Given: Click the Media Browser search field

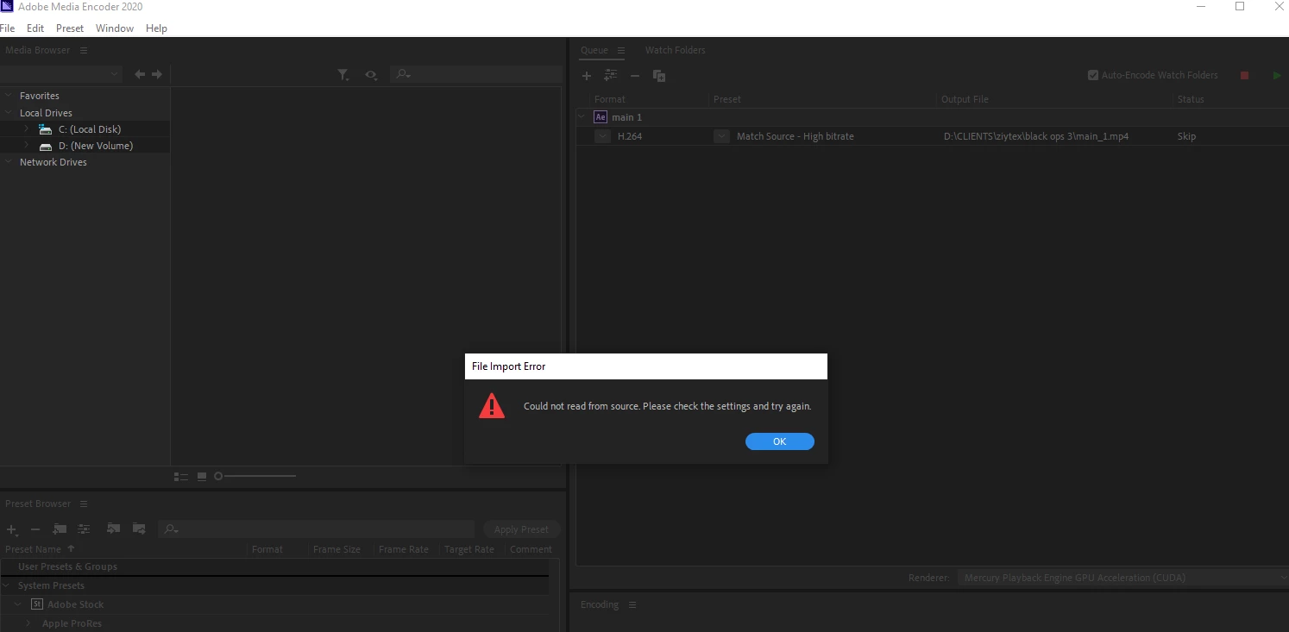Looking at the screenshot, I should coord(475,75).
